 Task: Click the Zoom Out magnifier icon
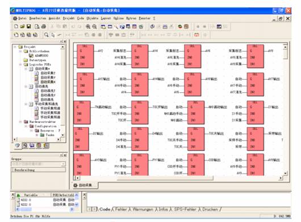coord(94,27)
